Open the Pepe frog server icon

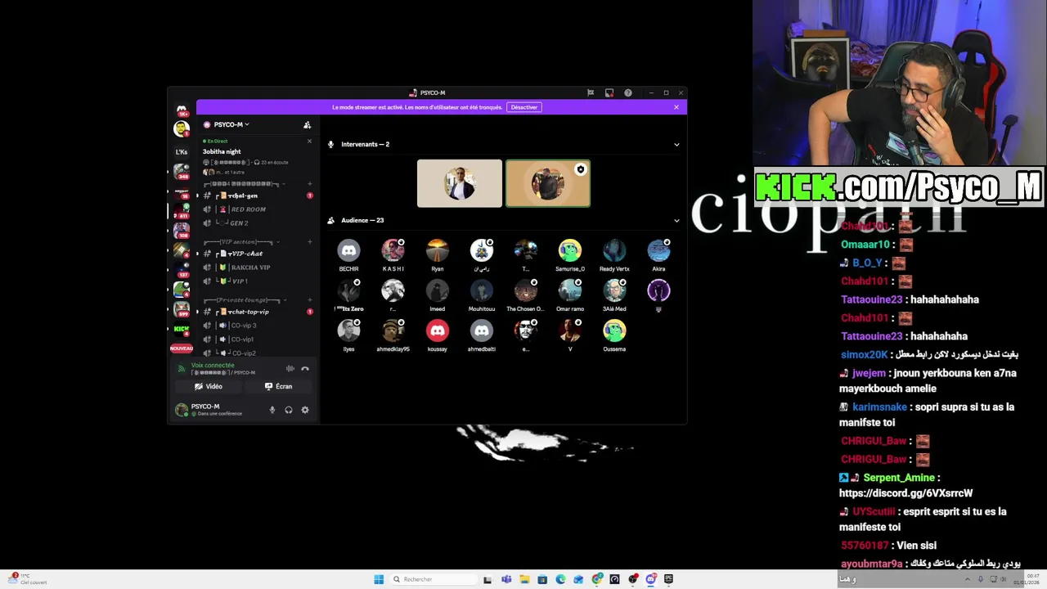click(182, 289)
